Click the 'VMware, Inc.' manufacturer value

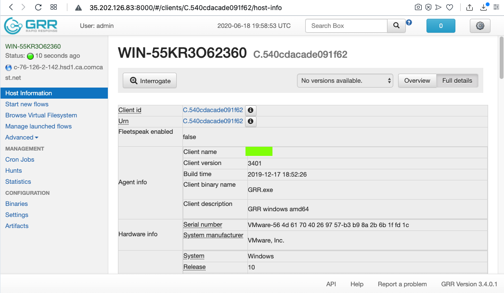(x=266, y=240)
